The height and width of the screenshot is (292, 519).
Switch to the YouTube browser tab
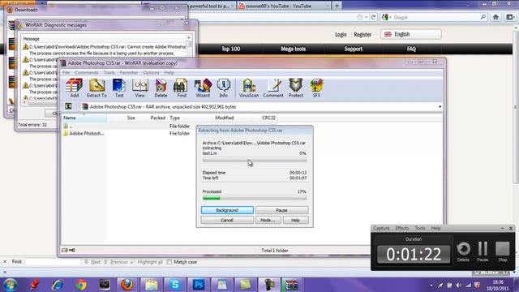tap(283, 6)
